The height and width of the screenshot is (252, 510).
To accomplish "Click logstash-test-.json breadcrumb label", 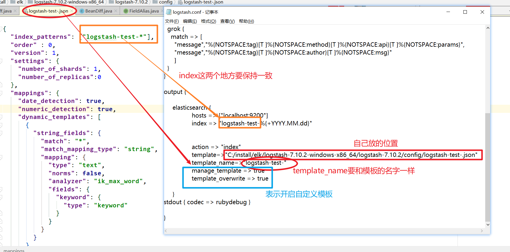I will tap(203, 2).
